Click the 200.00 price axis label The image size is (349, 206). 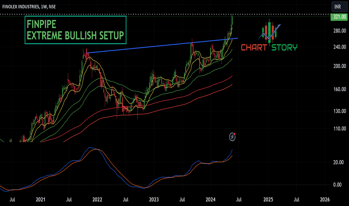tap(340, 66)
